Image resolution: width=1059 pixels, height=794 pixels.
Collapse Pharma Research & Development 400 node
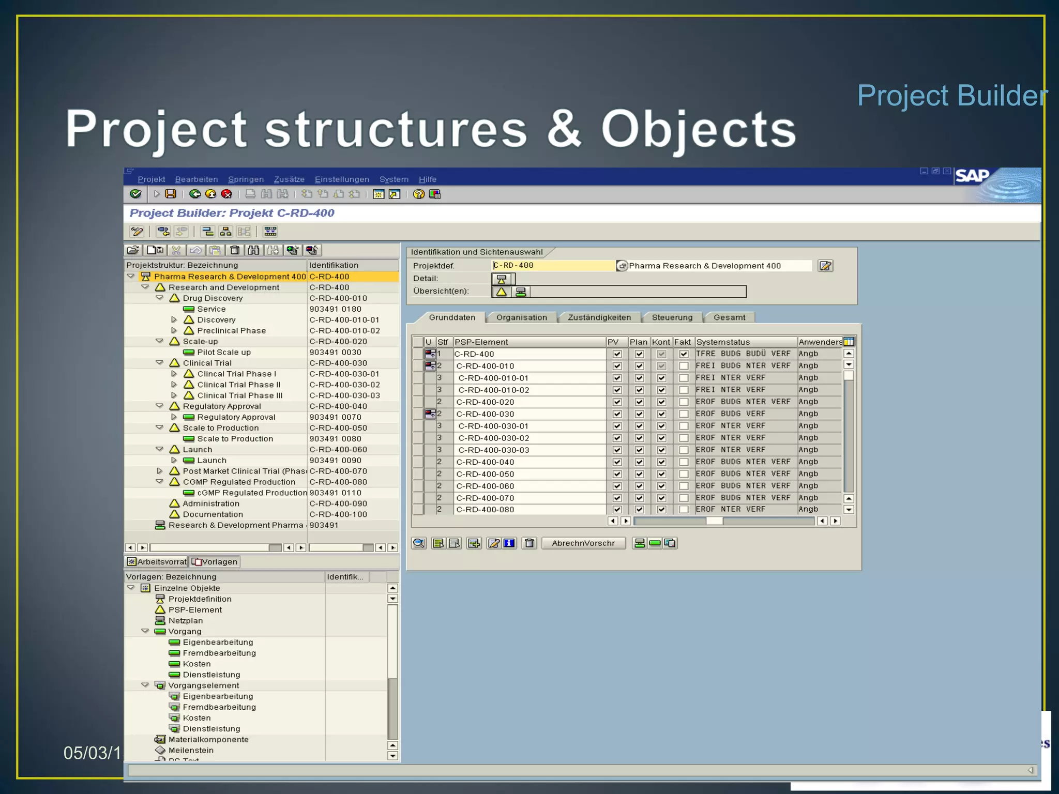[131, 277]
